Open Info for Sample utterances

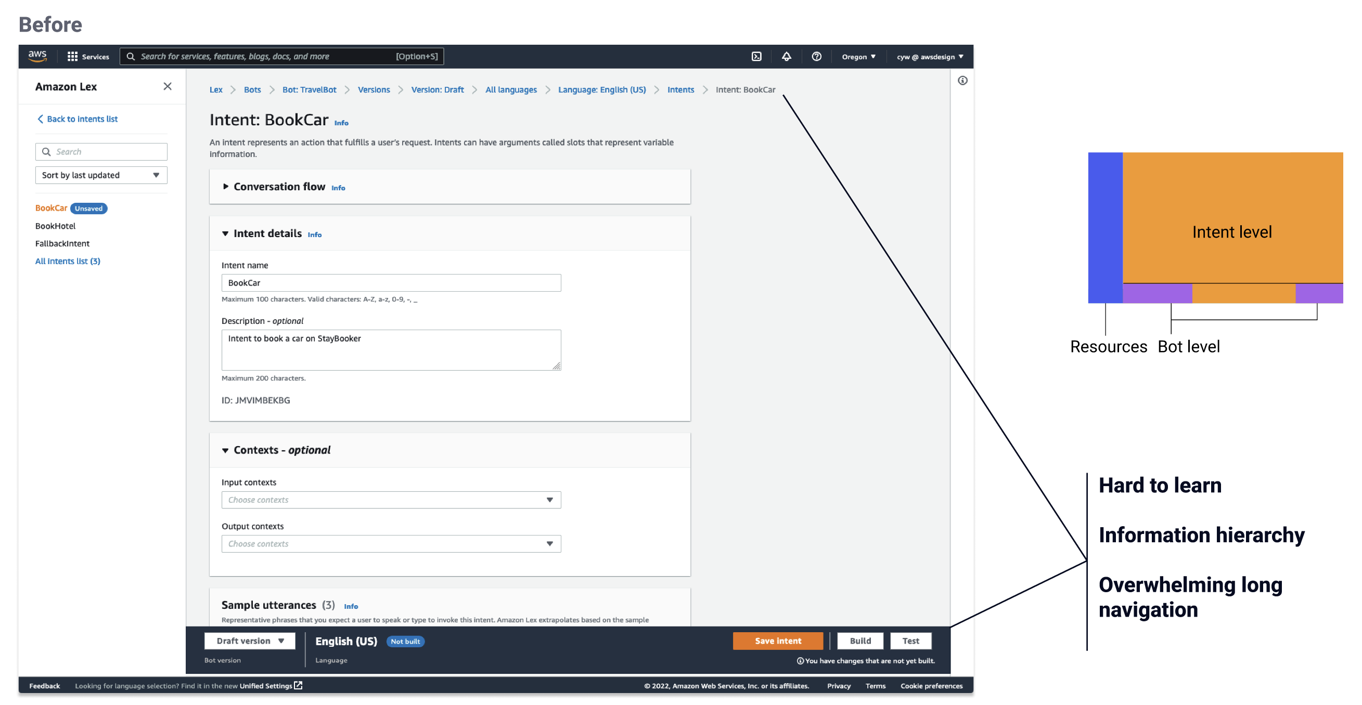coord(351,606)
